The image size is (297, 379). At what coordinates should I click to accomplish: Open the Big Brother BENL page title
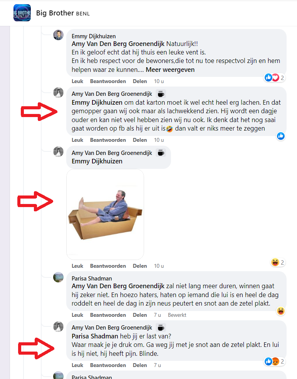tap(63, 13)
